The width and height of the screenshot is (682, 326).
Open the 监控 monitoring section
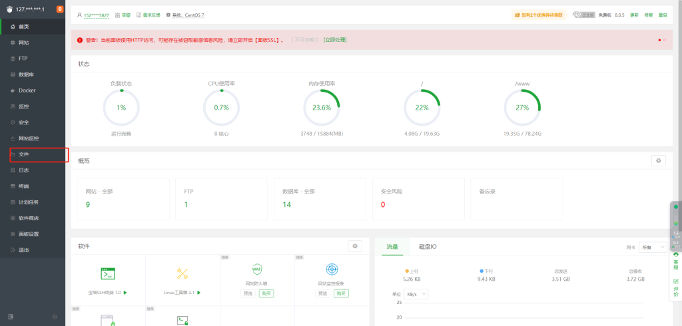(33, 106)
